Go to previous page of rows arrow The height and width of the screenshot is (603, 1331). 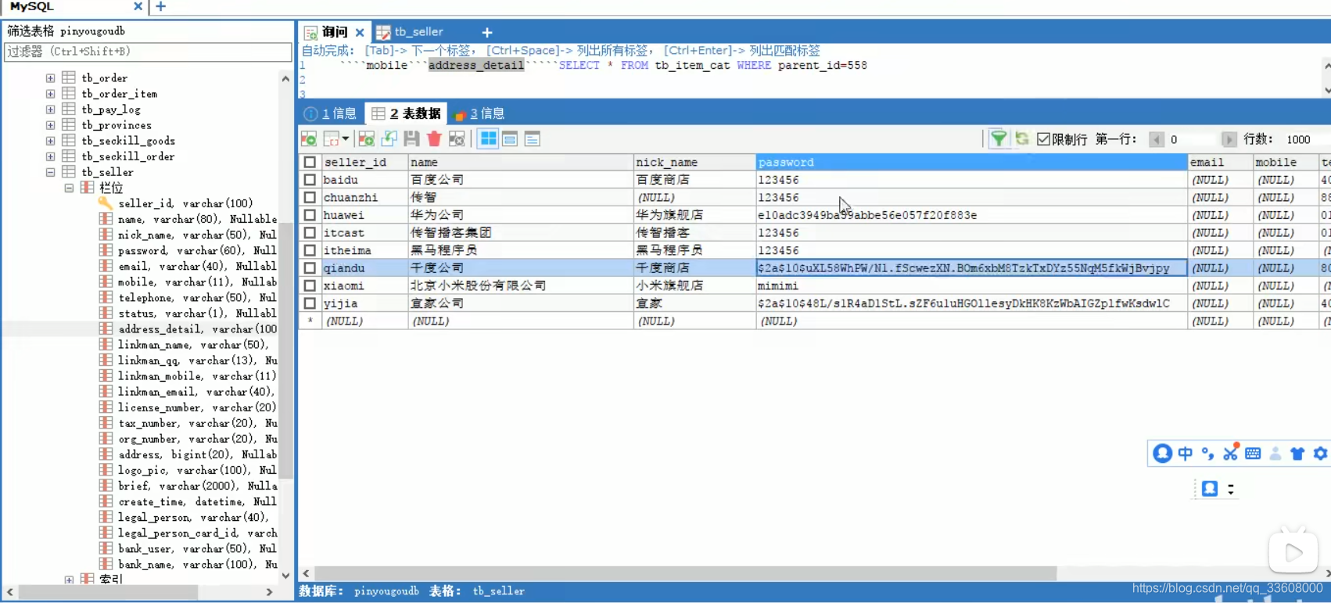pyautogui.click(x=1157, y=139)
